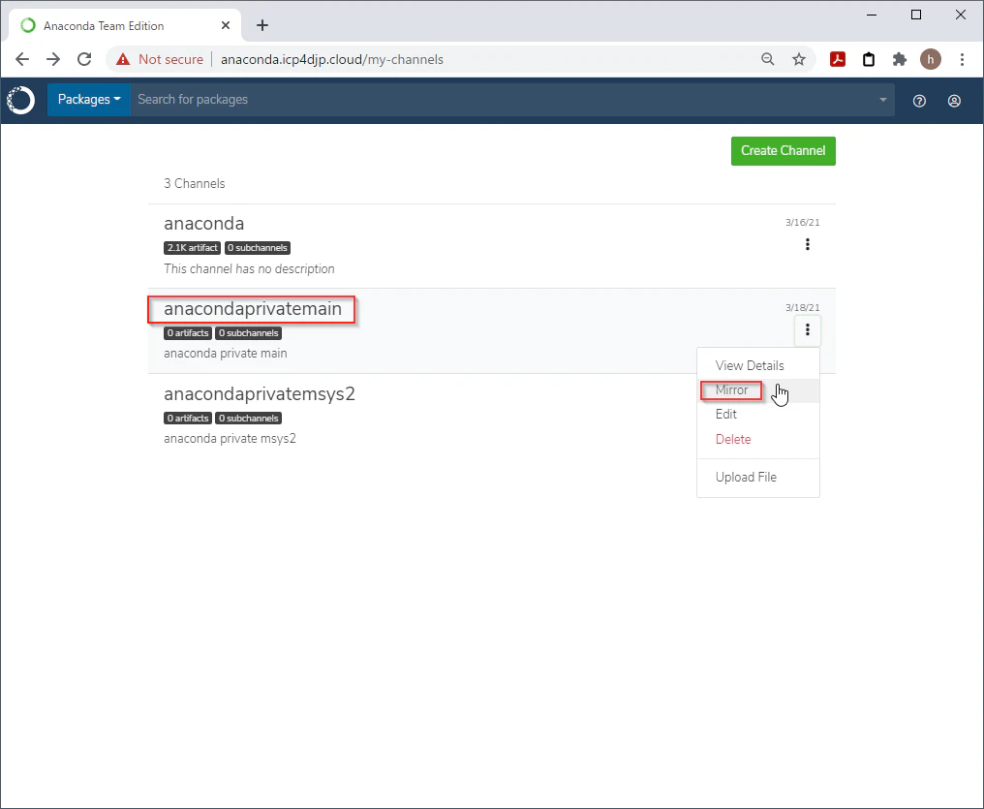Select View Details from the context menu

click(x=750, y=365)
